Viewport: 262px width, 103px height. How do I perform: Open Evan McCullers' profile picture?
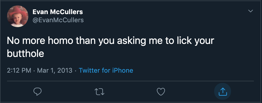coord(18,16)
